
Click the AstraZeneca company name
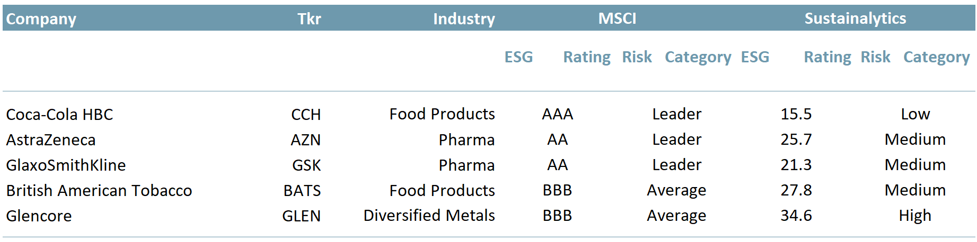click(51, 140)
